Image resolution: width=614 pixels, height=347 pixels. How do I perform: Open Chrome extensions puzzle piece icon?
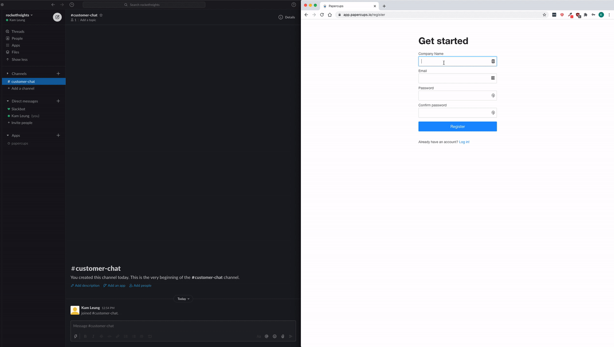pos(586,15)
